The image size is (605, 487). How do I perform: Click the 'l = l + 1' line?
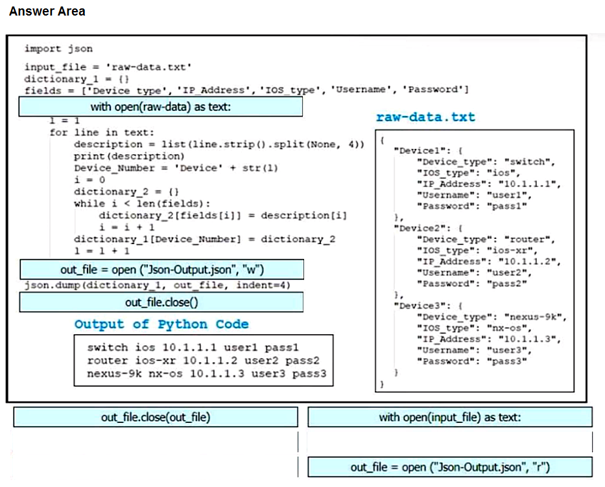tap(102, 251)
